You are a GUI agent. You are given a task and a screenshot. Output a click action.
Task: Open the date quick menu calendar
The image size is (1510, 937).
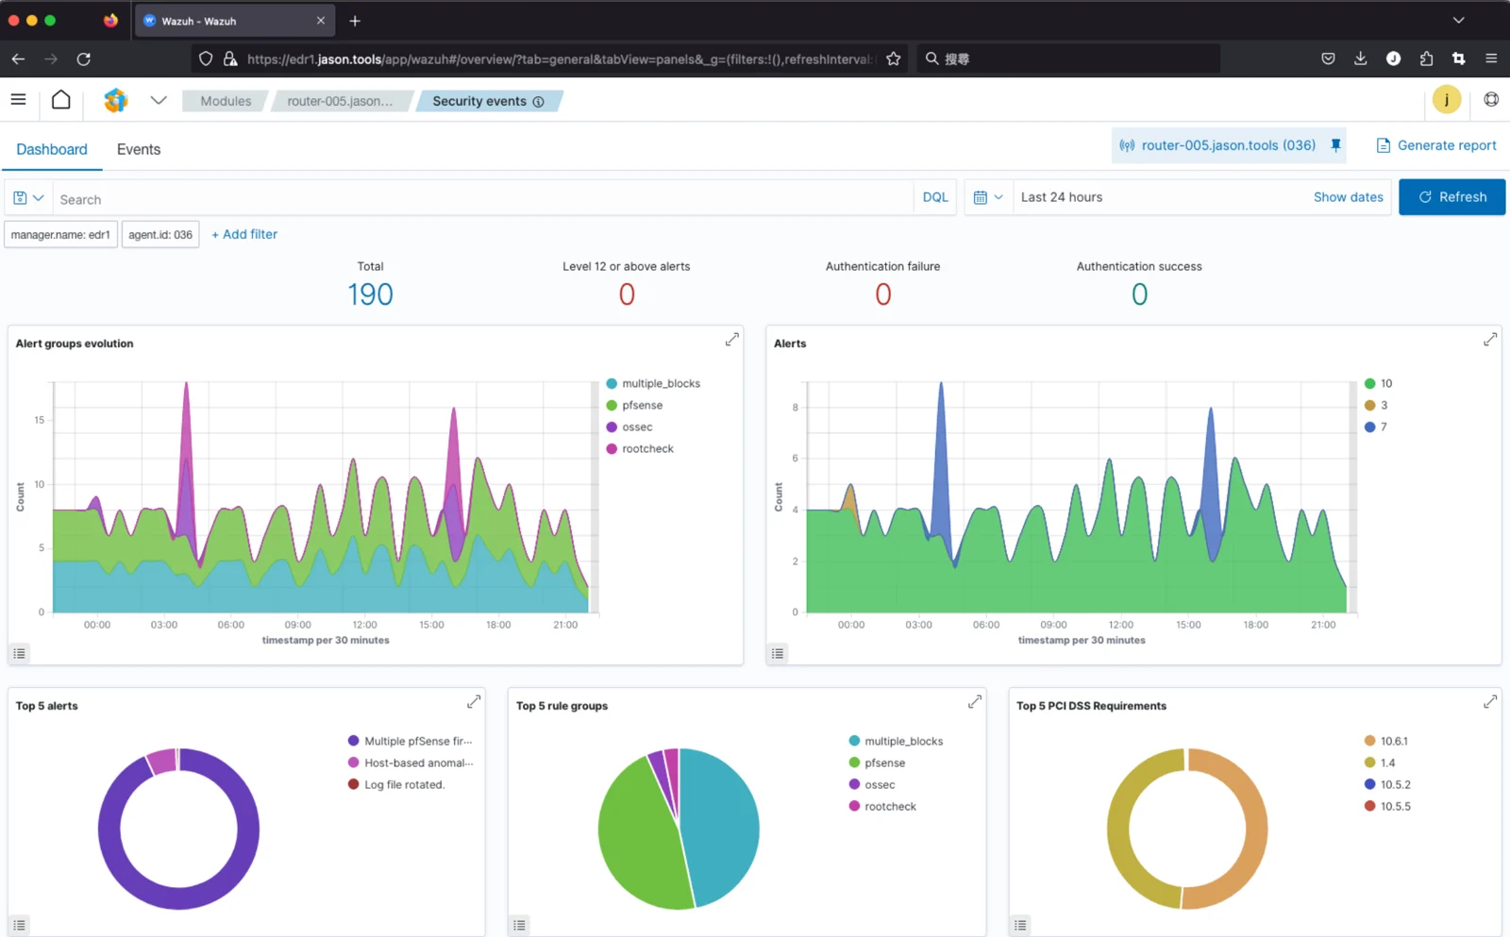click(x=988, y=197)
